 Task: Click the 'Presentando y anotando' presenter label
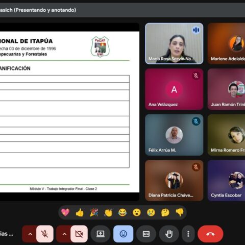click(45, 10)
